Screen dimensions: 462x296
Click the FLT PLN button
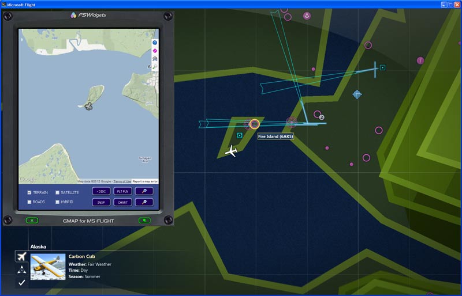point(122,191)
